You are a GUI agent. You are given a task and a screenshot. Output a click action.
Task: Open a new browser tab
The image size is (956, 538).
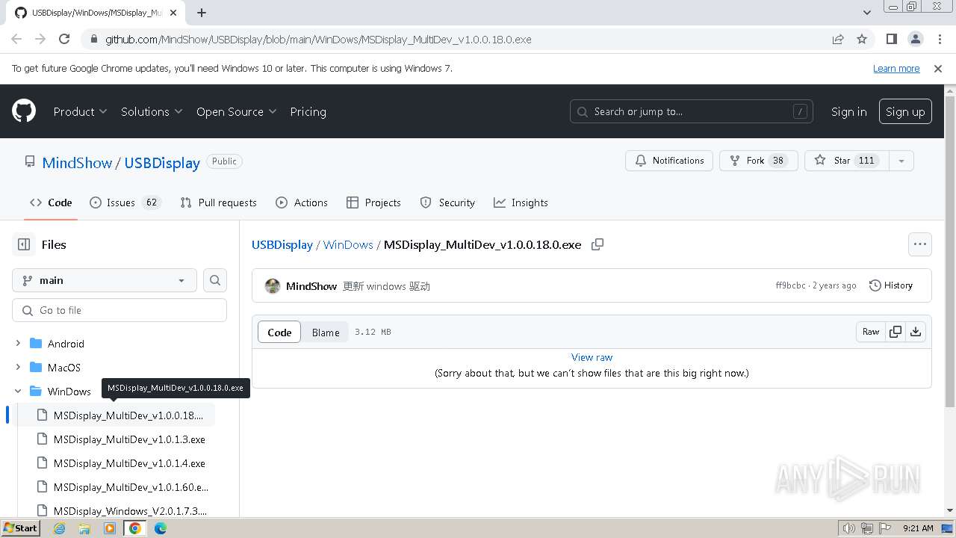coord(202,13)
